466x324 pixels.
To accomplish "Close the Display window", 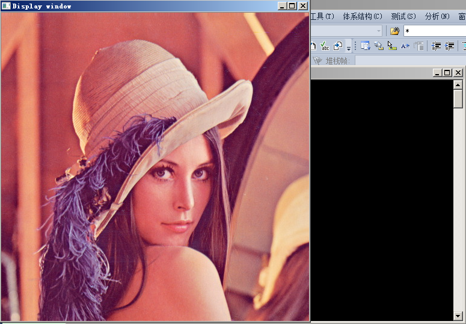I will pyautogui.click(x=303, y=6).
